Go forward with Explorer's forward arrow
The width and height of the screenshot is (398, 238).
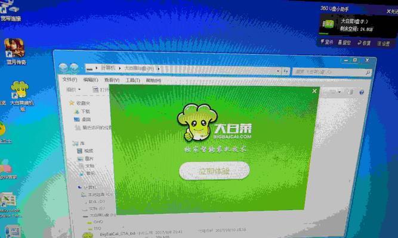pos(74,68)
